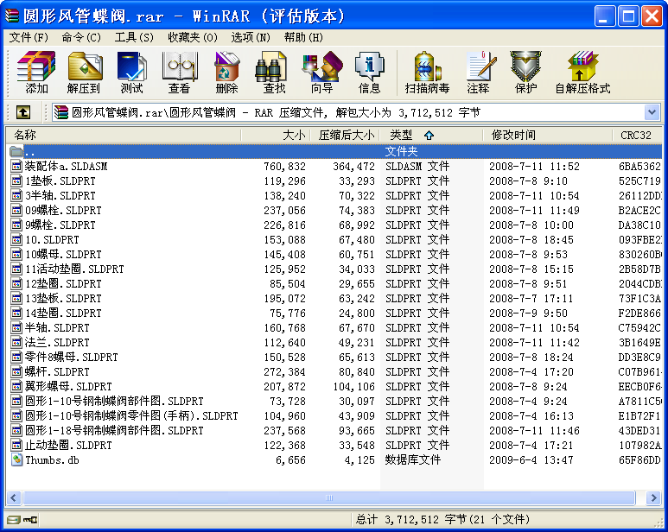668x532 pixels.
Task: Start 扫描病毒 virus scan icon
Action: tap(427, 72)
